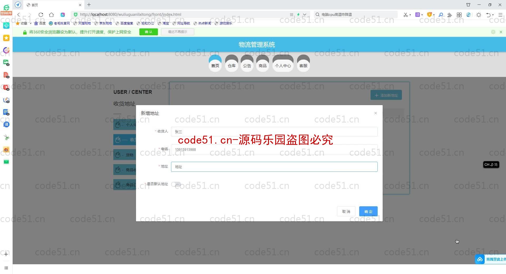This screenshot has height=274, width=506.
Task: Open the 货物 sidebar menu item
Action: click(x=125, y=155)
